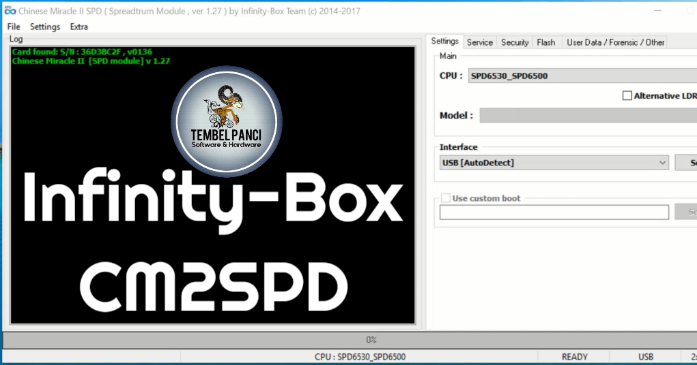Switch to the Service tab
Image resolution: width=697 pixels, height=365 pixels.
click(x=480, y=42)
